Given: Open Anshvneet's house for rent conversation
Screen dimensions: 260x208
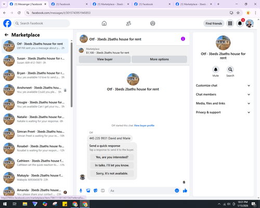Looking at the screenshot, I should click(x=35, y=90).
